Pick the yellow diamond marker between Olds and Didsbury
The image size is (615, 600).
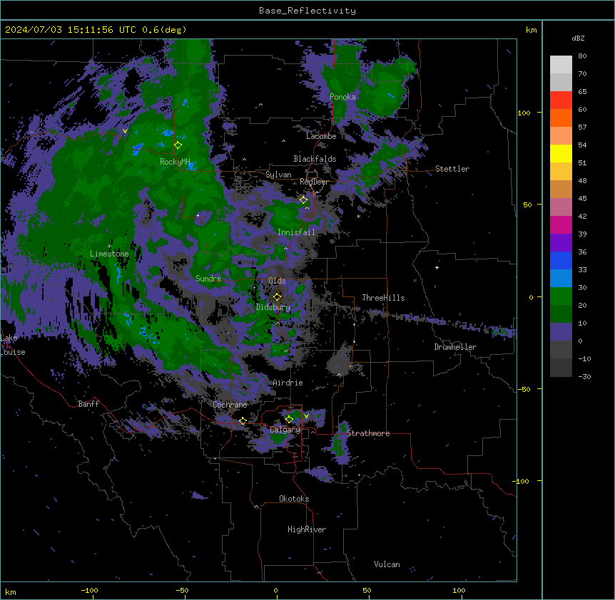[x=278, y=296]
